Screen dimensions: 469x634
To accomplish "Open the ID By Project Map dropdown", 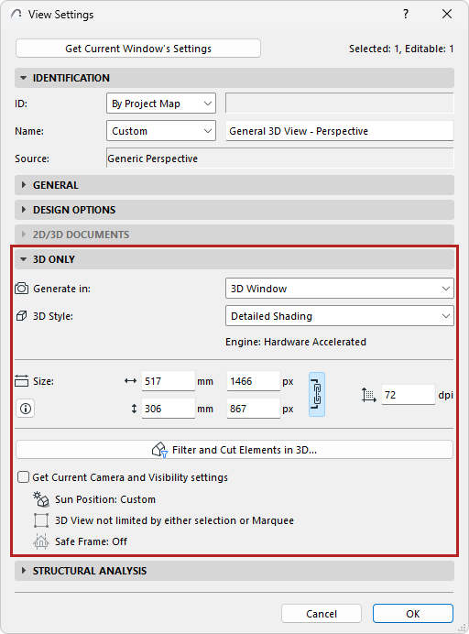I will tap(161, 104).
